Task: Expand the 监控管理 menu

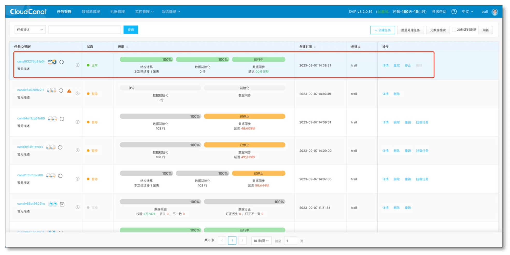Action: (x=144, y=12)
